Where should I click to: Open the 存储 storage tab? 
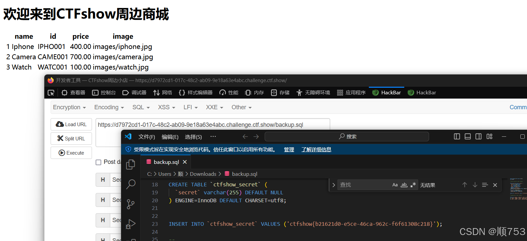coord(280,93)
